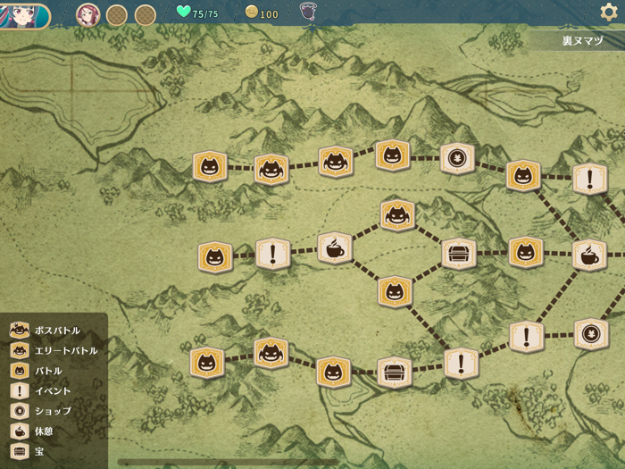The height and width of the screenshot is (469, 625).
Task: Choose the first elite node on top path
Action: [x=271, y=170]
